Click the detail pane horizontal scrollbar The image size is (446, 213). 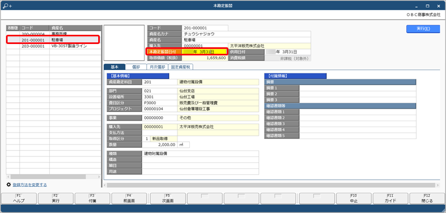point(272,185)
